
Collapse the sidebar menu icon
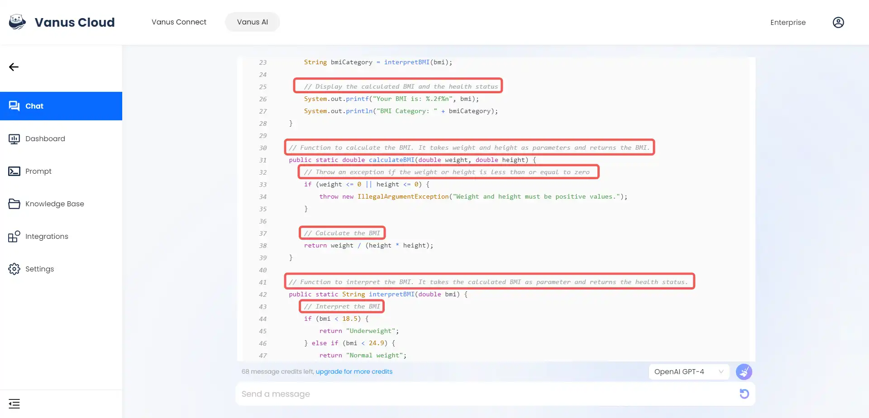pyautogui.click(x=14, y=404)
